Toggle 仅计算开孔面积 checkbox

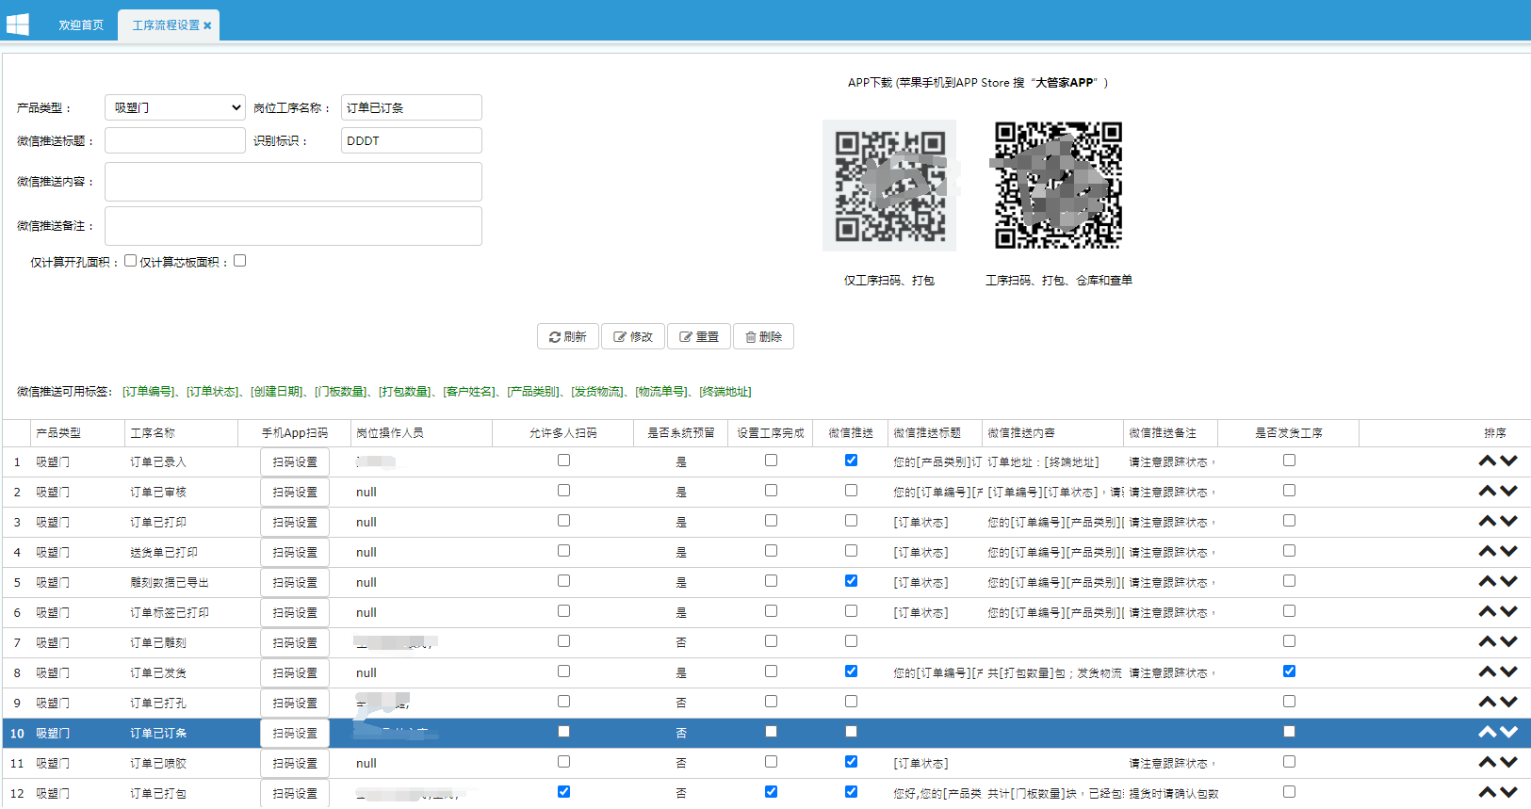coord(130,261)
